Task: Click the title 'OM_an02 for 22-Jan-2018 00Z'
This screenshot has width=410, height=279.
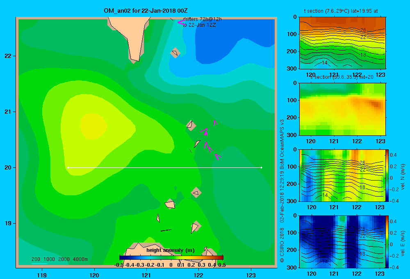Action: coord(146,11)
